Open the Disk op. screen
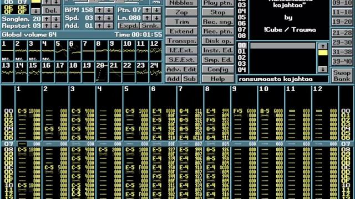 tap(218, 40)
